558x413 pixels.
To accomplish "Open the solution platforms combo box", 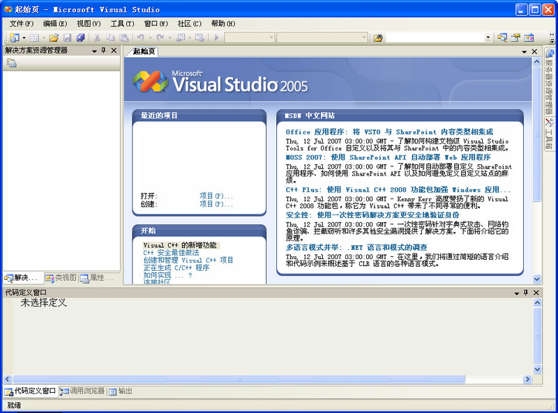I will [x=322, y=38].
